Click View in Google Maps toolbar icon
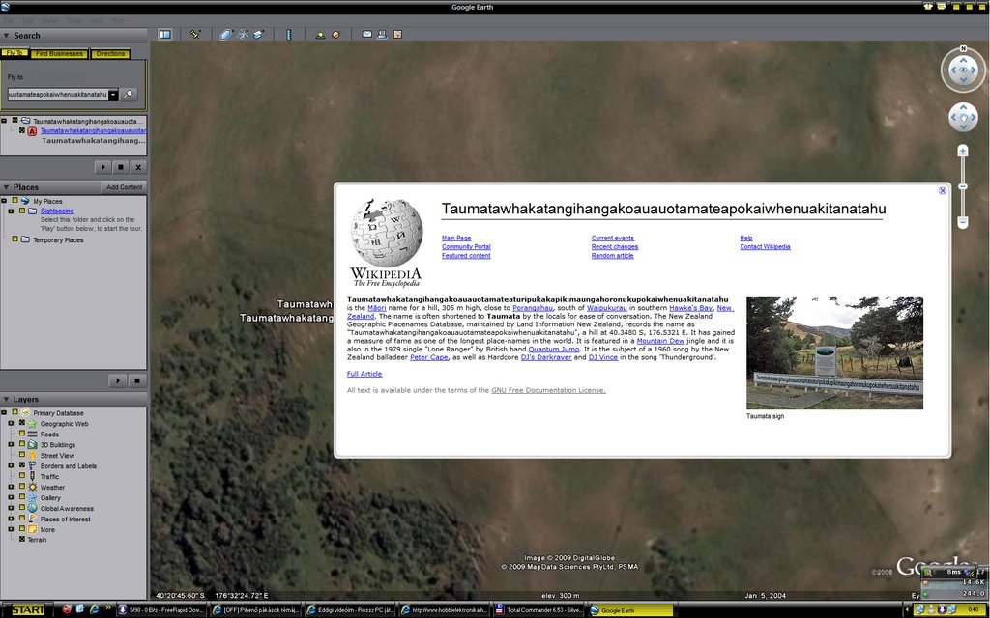 click(397, 35)
